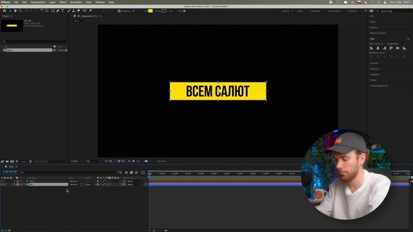Switch to the Learn workspace
The image size is (413, 232).
[300, 11]
